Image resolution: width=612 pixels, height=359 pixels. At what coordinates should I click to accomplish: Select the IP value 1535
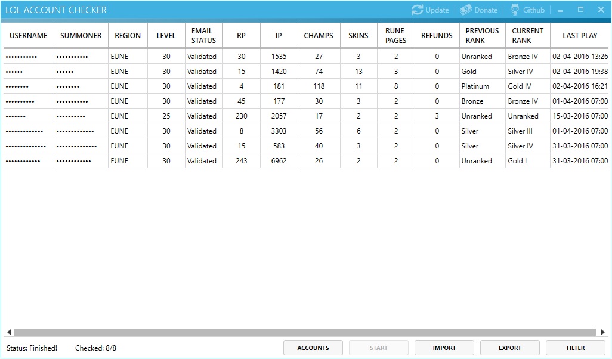279,57
